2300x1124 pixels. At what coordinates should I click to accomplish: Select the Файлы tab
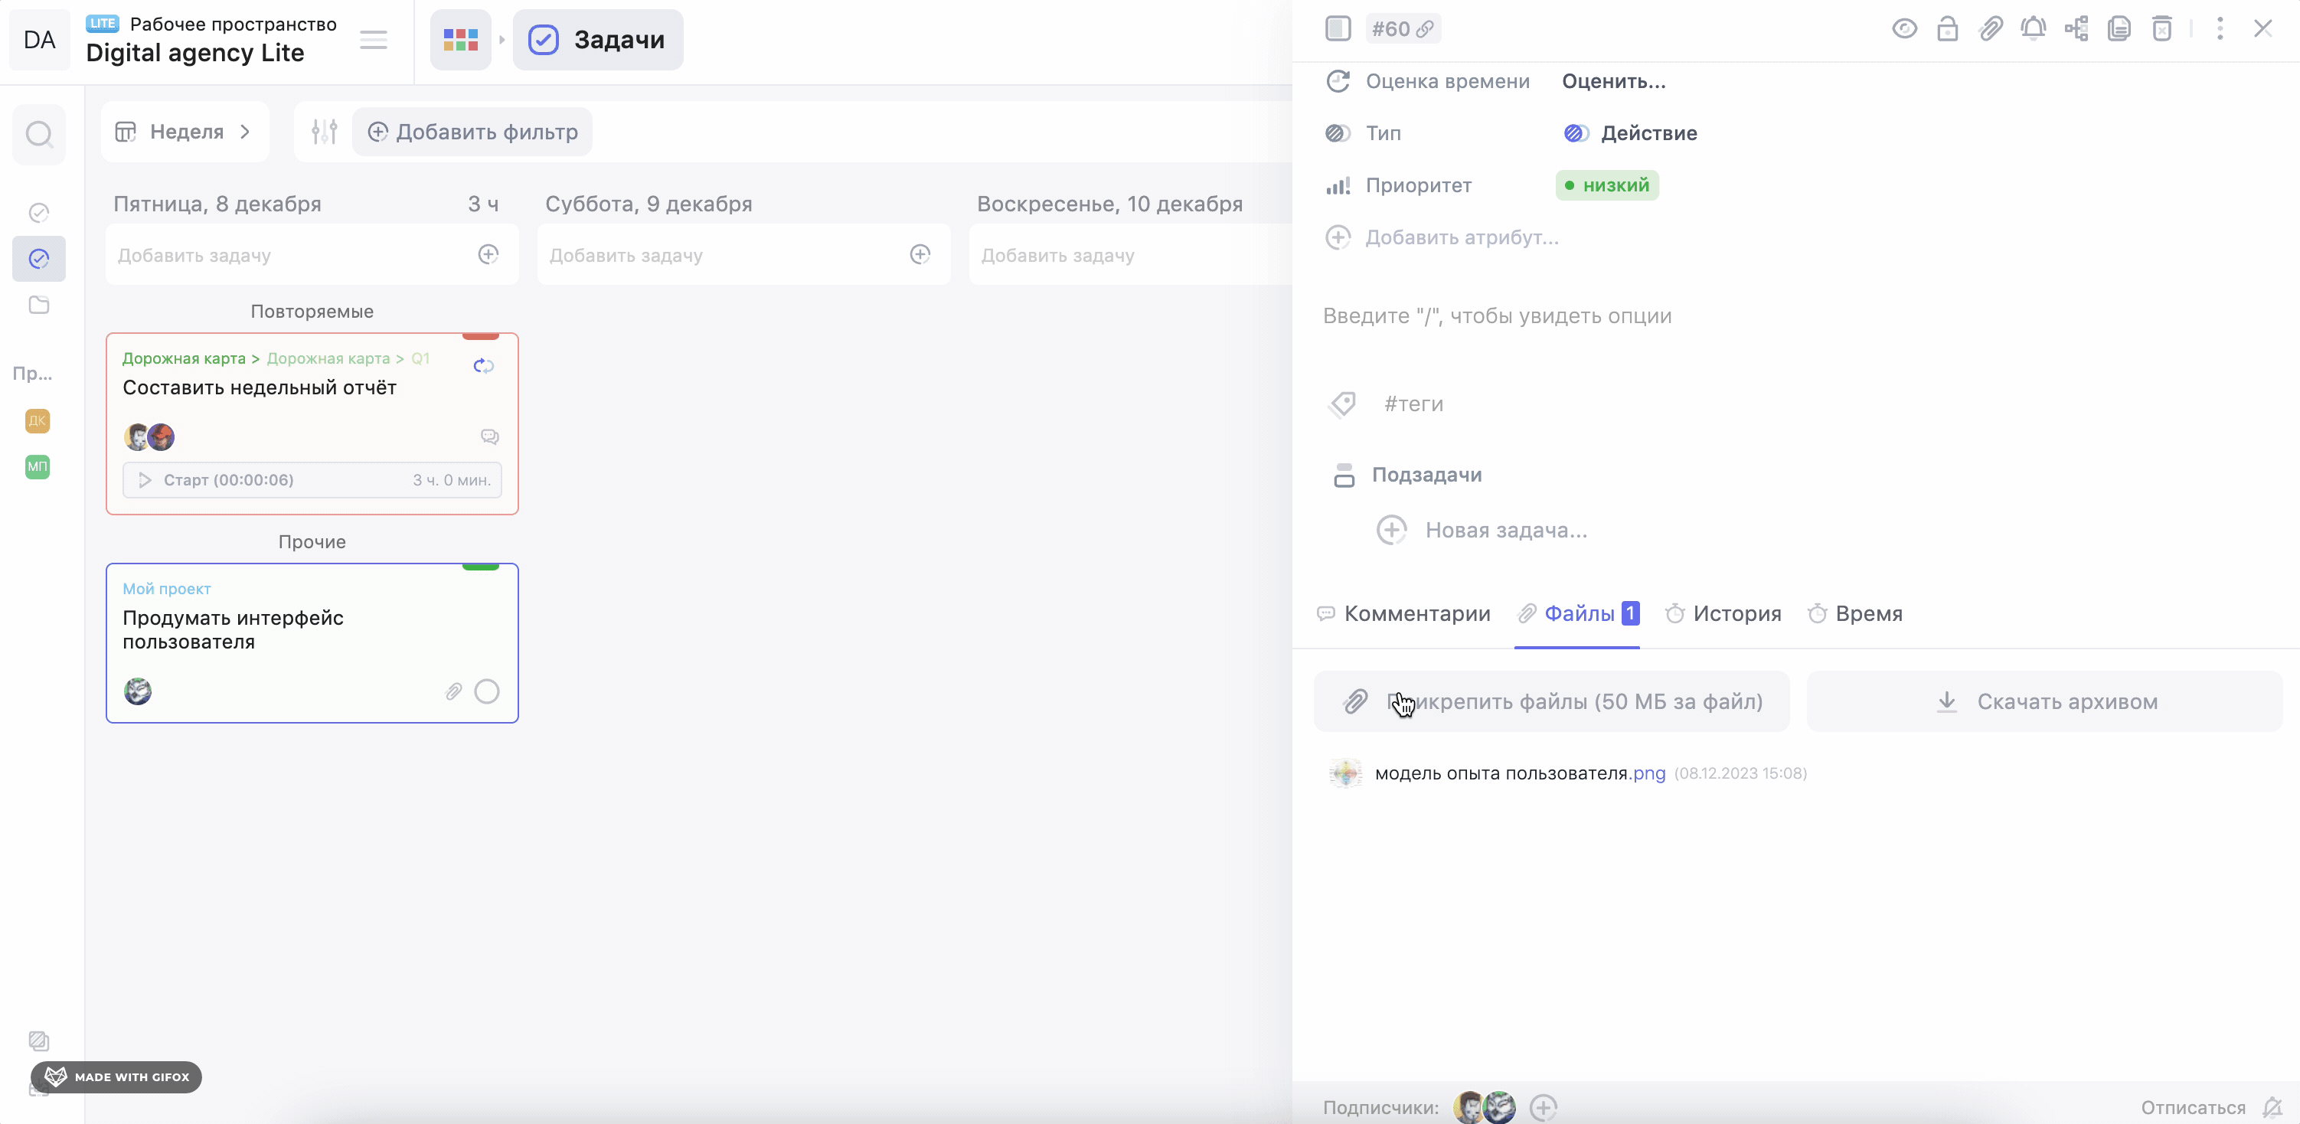(1578, 614)
